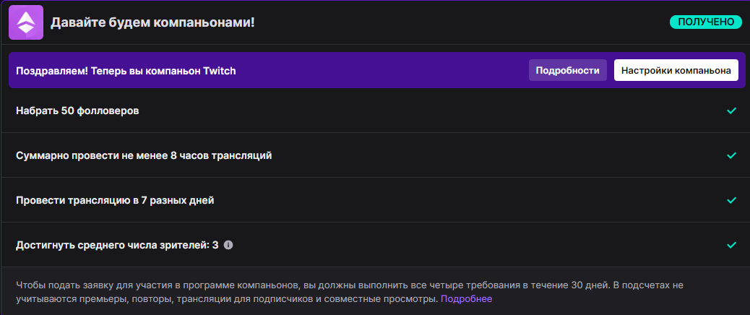Click the checkmark for average viewers requirement
The width and height of the screenshot is (750, 315).
[x=731, y=245]
